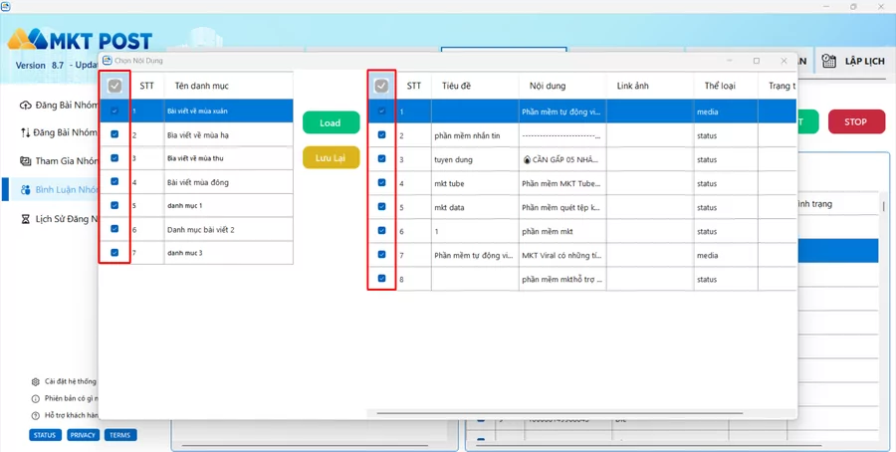Viewport: 896px width, 452px height.
Task: Click main window vertical scrollbar near Tình trạng
Action: click(884, 206)
